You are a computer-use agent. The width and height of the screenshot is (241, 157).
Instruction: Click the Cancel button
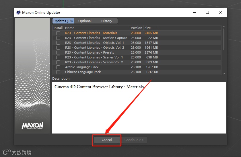coord(107,140)
